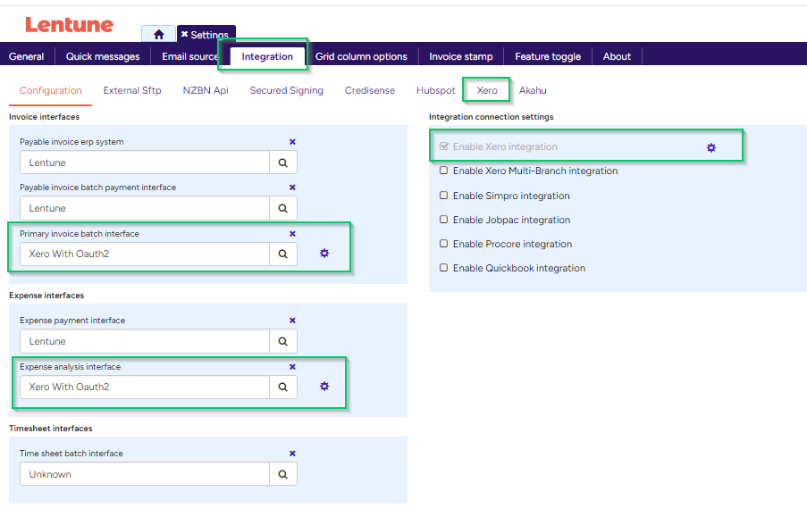Clear Payable invoice batch payment interface
Image resolution: width=807 pixels, height=517 pixels.
292,188
